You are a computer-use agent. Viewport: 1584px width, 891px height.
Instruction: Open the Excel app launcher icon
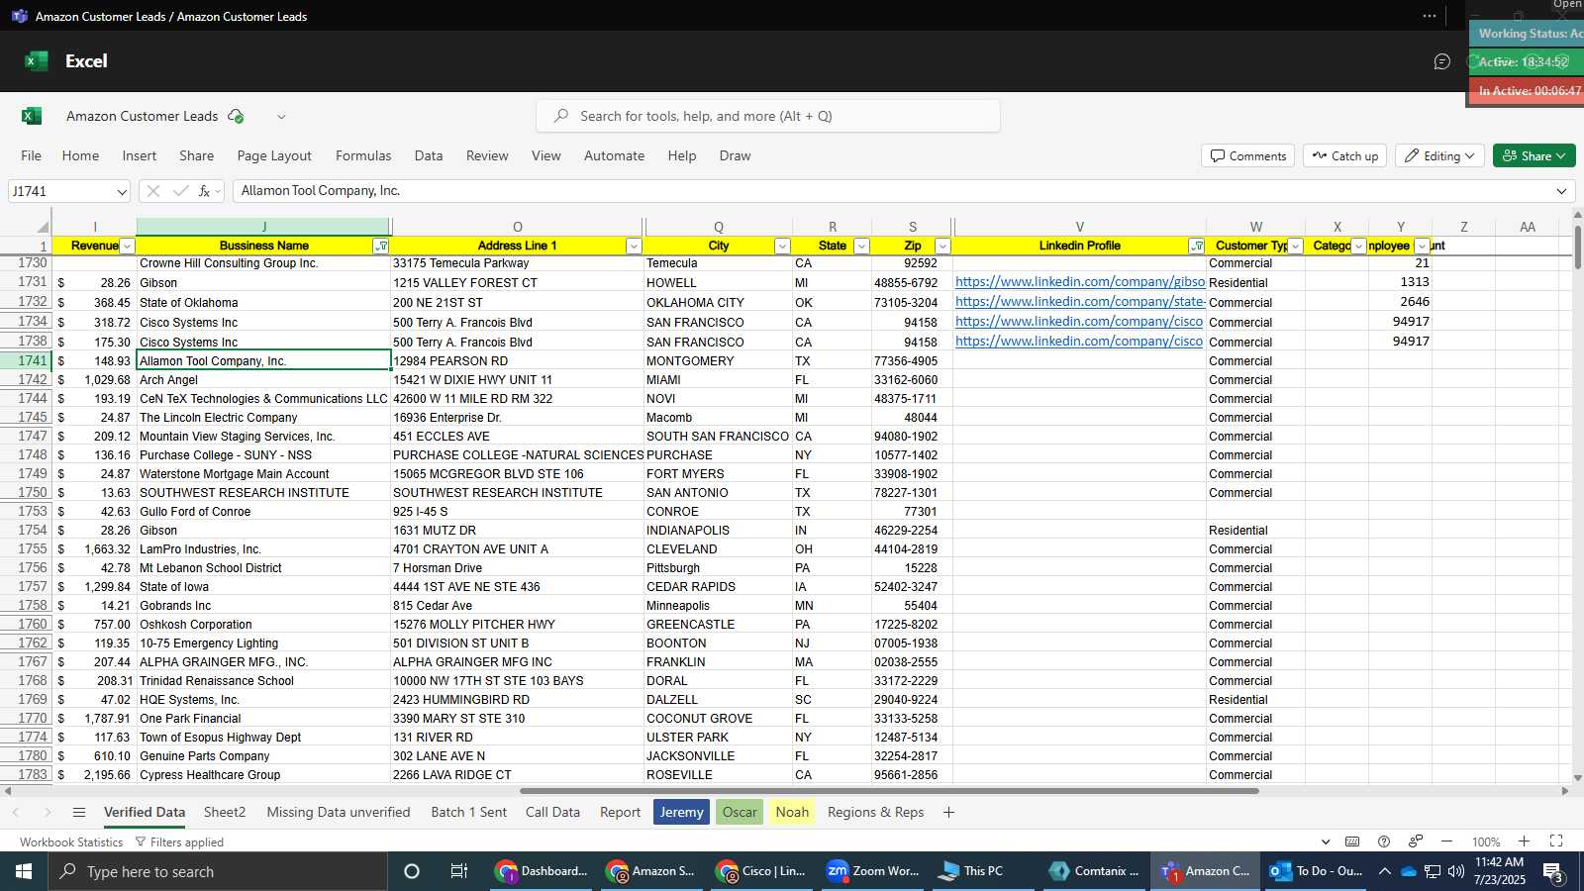click(37, 61)
